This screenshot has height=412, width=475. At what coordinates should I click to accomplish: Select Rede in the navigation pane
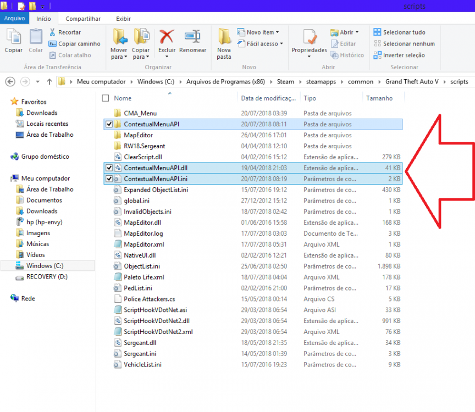(28, 298)
